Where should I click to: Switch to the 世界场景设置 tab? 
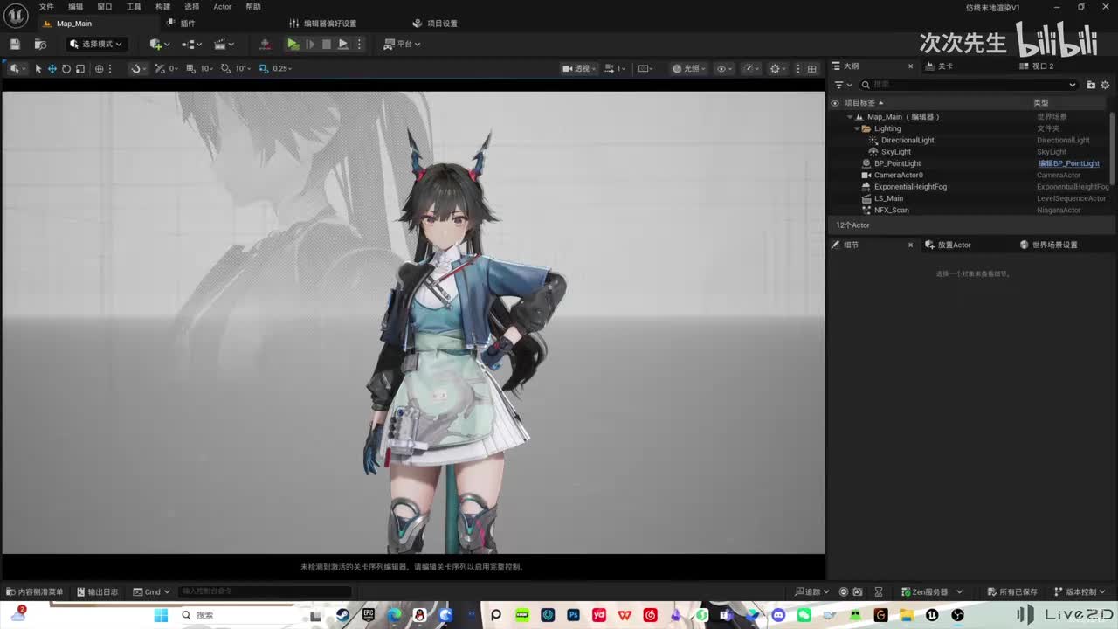coord(1048,245)
